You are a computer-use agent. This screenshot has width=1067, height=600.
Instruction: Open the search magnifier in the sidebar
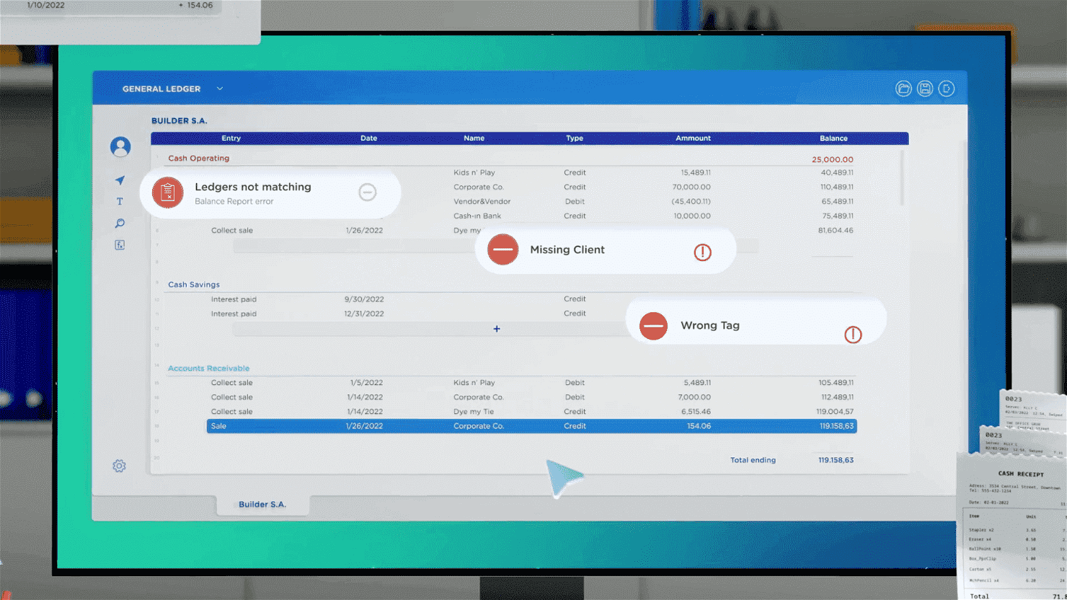tap(120, 223)
